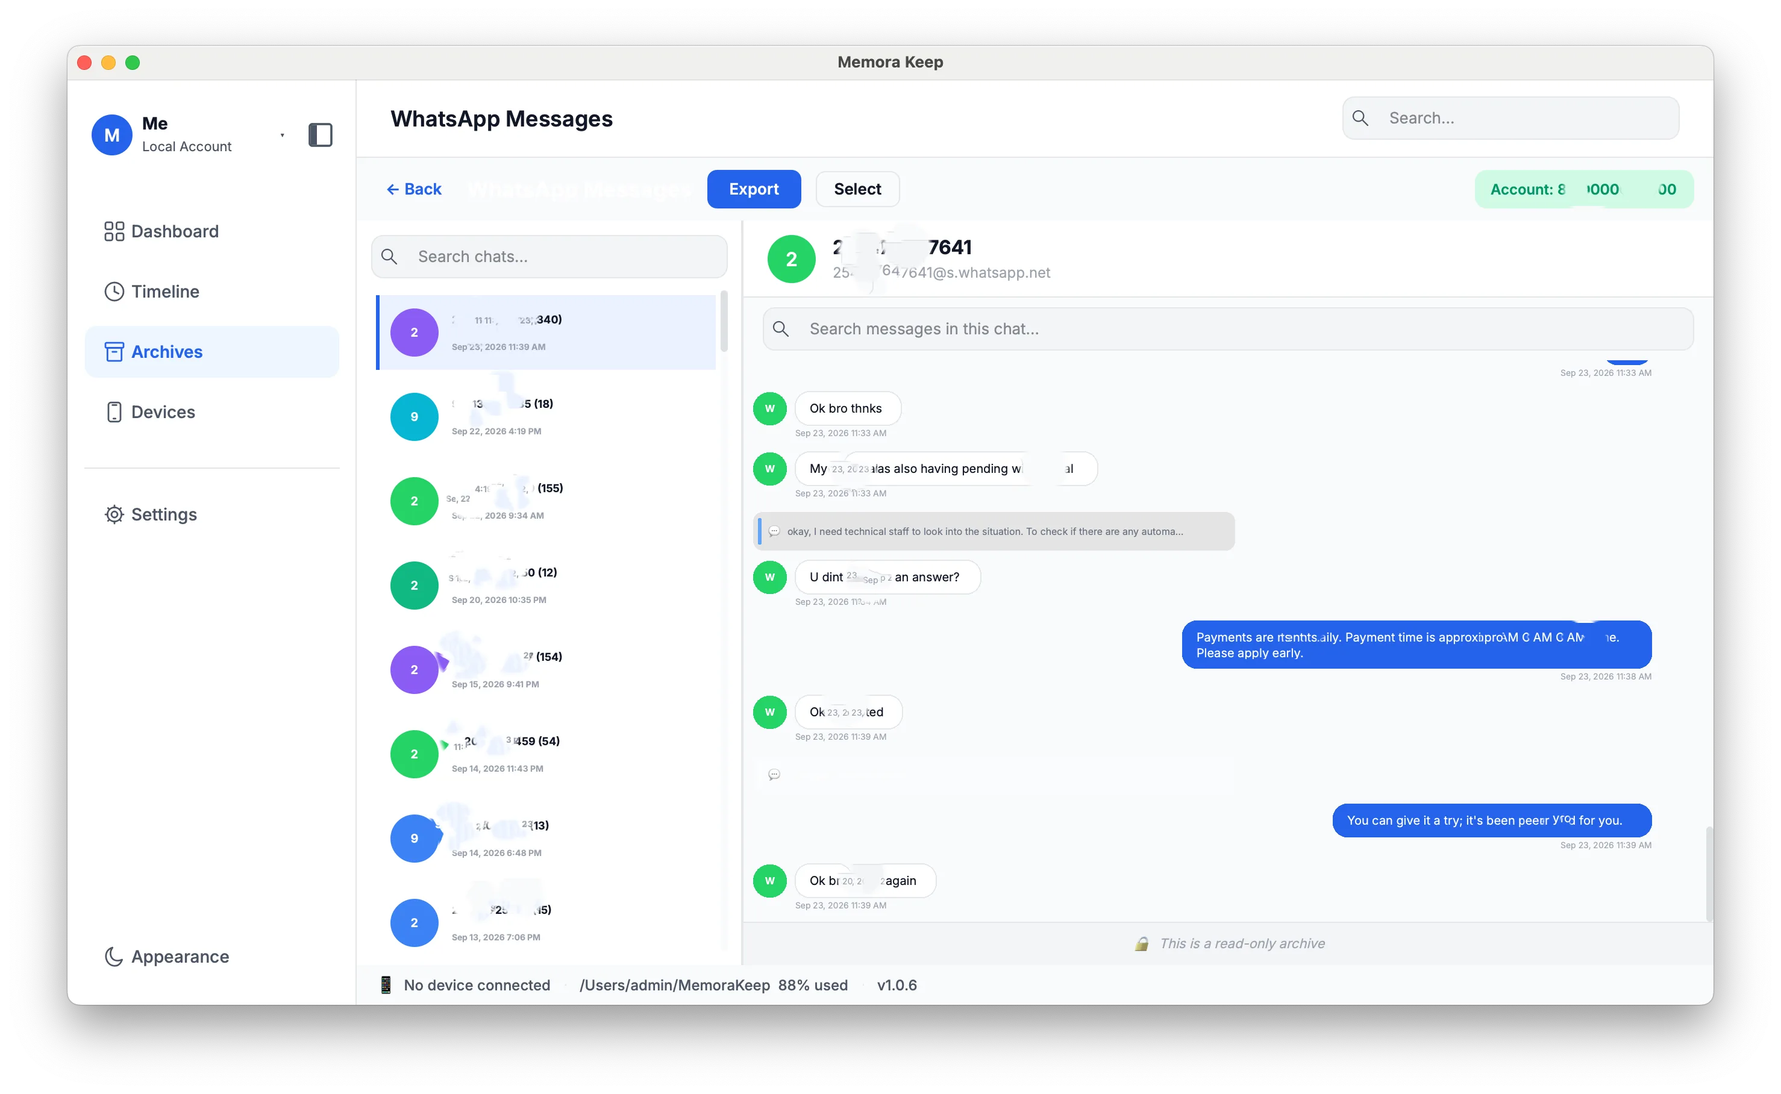
Task: Open chat dated Sep 22, 2026 4:19 PM
Action: pos(546,417)
